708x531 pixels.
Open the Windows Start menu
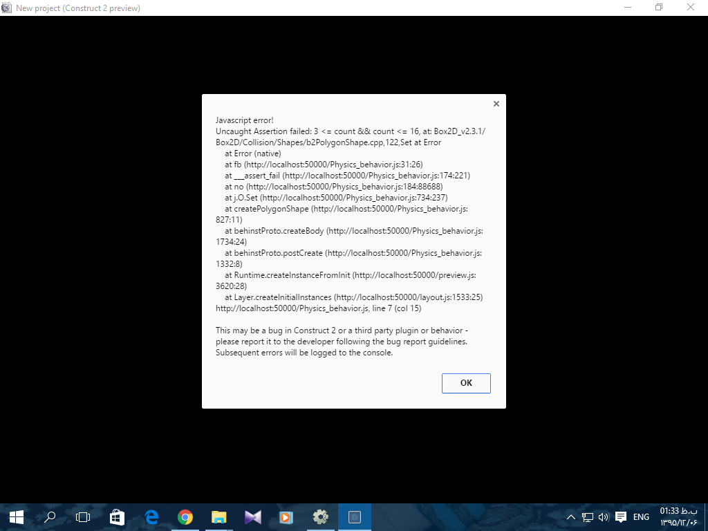17,517
